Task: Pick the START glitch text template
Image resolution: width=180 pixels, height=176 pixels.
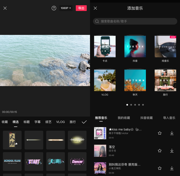Action: tap(34, 162)
